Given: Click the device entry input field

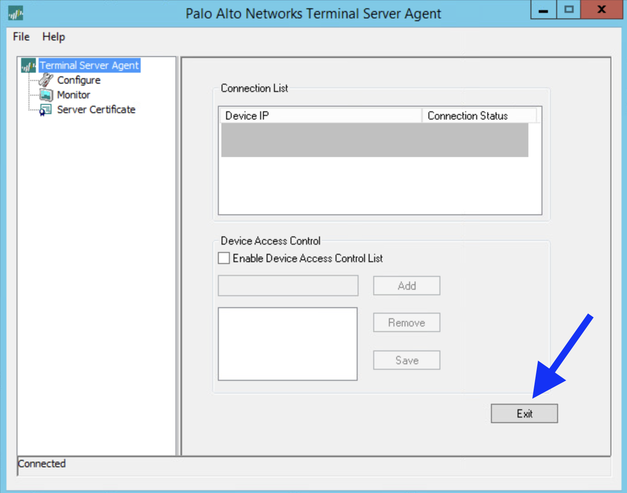Looking at the screenshot, I should (288, 285).
